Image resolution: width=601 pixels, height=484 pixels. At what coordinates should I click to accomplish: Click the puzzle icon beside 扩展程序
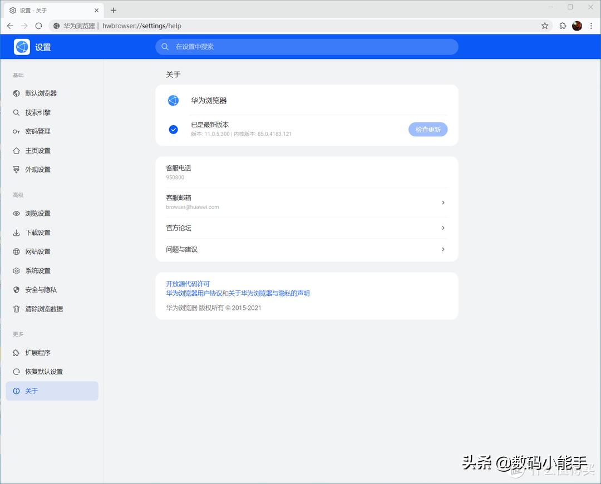coord(16,353)
